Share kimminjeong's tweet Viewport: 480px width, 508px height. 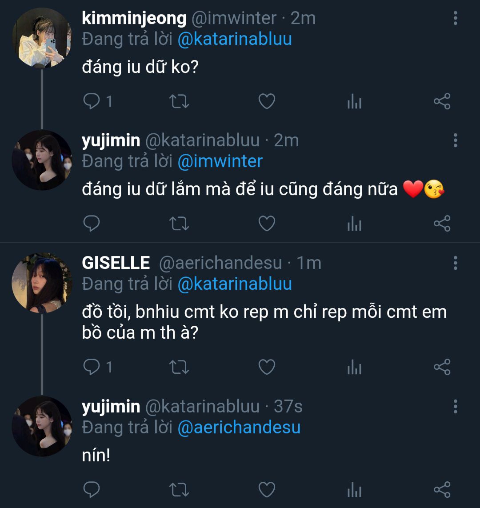pos(442,102)
